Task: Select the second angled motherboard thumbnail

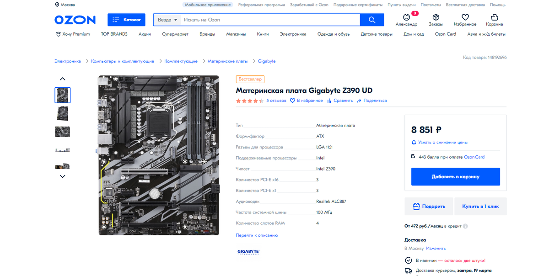Action: (x=63, y=113)
